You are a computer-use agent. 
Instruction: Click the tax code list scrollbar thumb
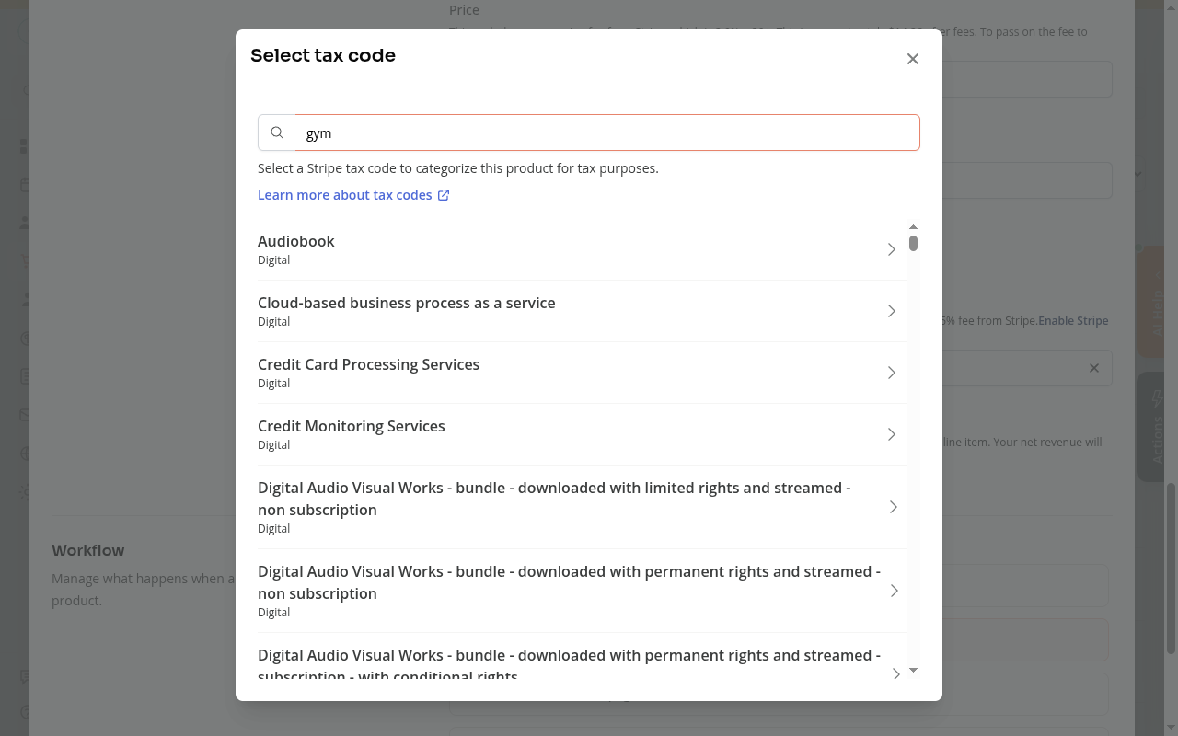[913, 243]
